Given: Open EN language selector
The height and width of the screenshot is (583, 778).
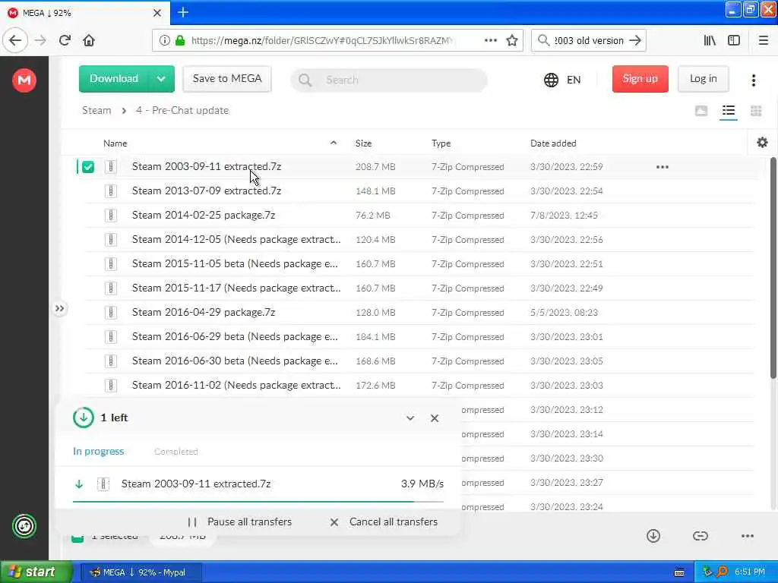Looking at the screenshot, I should click(x=574, y=80).
